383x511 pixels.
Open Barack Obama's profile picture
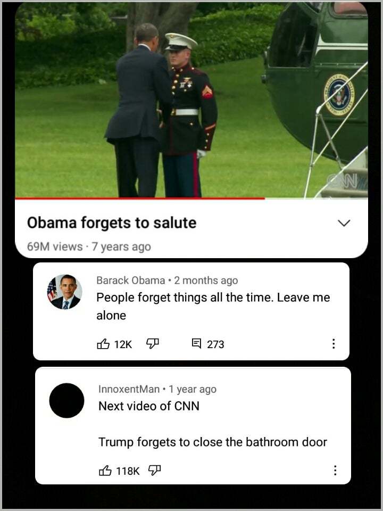(64, 292)
